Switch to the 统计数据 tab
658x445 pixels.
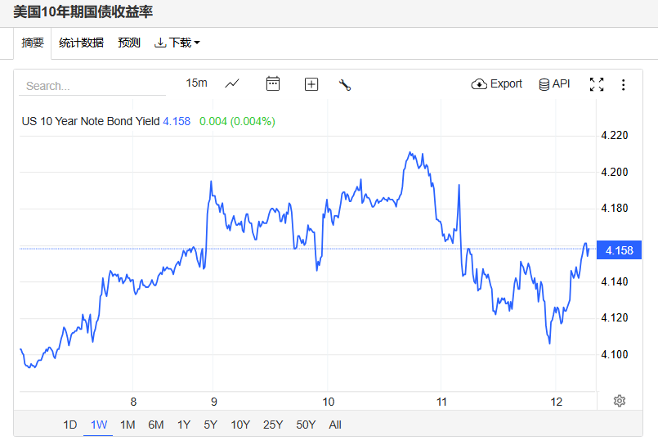(x=81, y=43)
